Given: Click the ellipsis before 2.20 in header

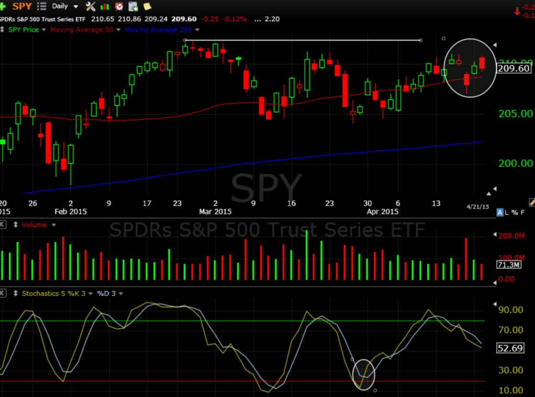Looking at the screenshot, I should pyautogui.click(x=258, y=19).
